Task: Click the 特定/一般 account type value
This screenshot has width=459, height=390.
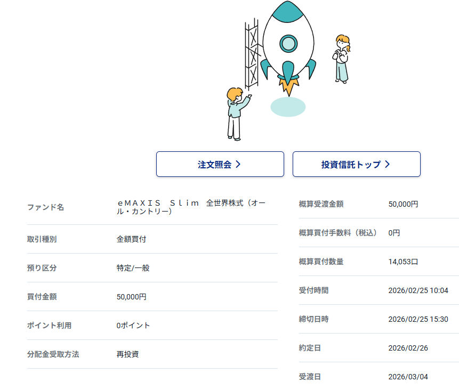Action: (133, 268)
